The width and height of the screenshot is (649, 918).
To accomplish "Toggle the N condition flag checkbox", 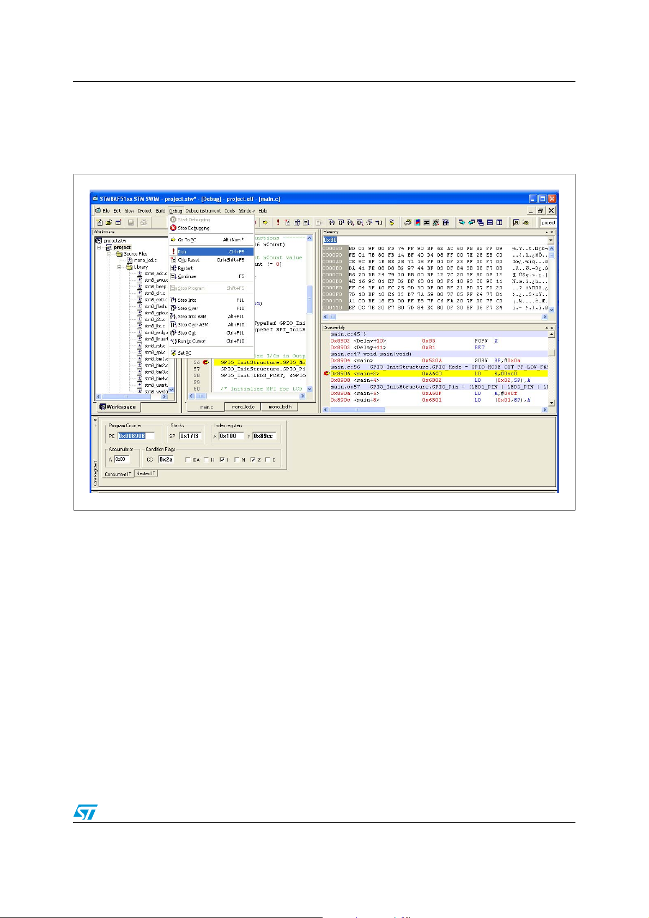I will pyautogui.click(x=237, y=460).
